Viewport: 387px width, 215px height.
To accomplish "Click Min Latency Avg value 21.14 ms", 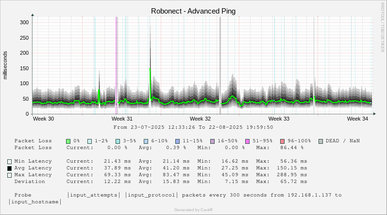I will pyautogui.click(x=176, y=161).
